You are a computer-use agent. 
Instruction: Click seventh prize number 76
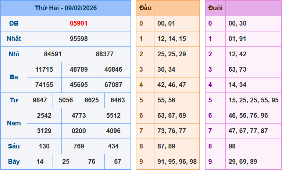click(92, 162)
